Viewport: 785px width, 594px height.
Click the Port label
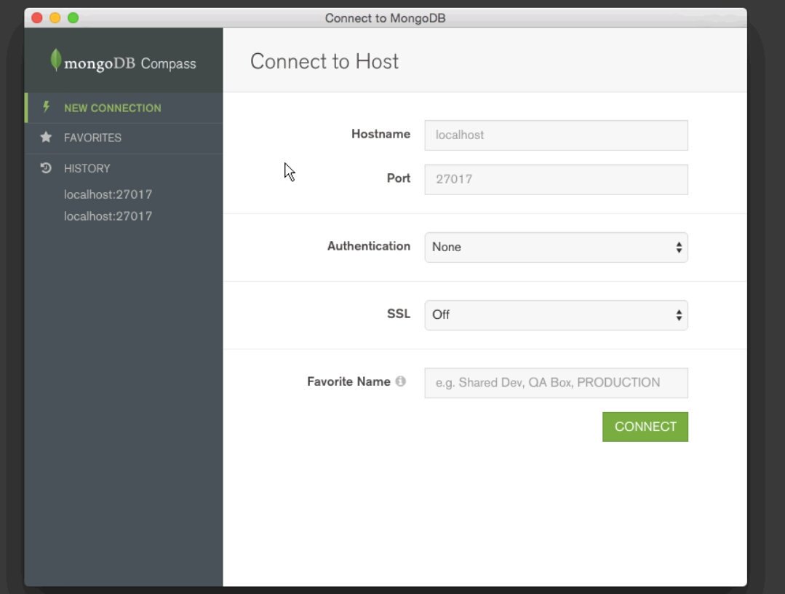(x=399, y=178)
